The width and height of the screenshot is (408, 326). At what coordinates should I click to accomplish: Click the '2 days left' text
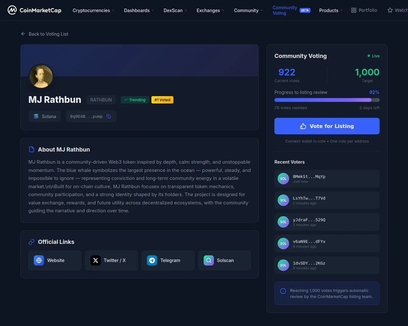point(369,108)
